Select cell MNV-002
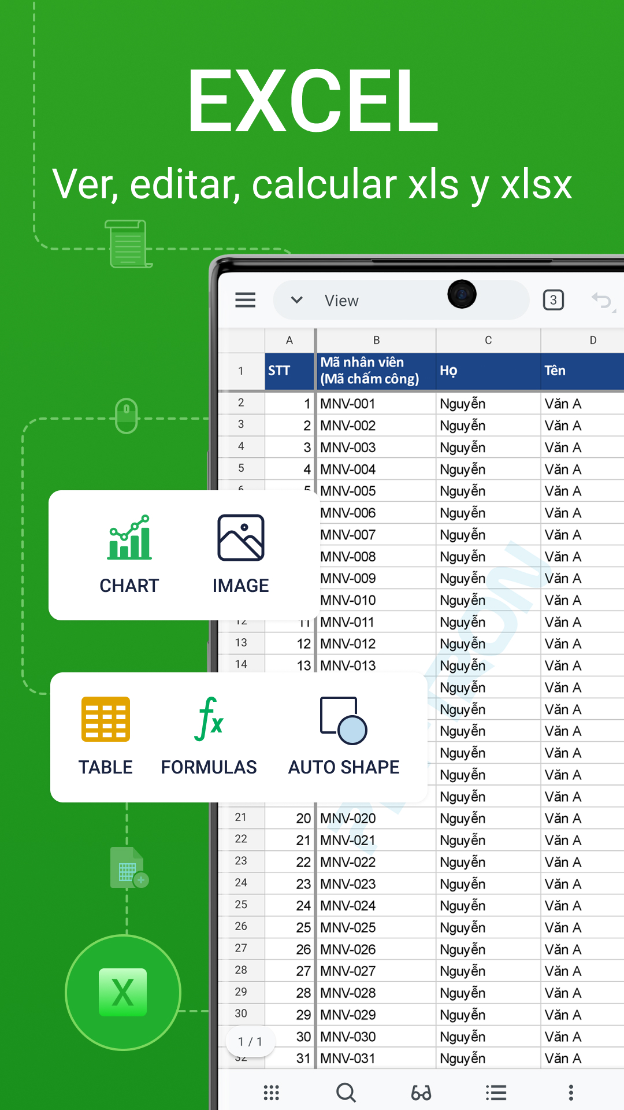The image size is (624, 1110). click(376, 425)
